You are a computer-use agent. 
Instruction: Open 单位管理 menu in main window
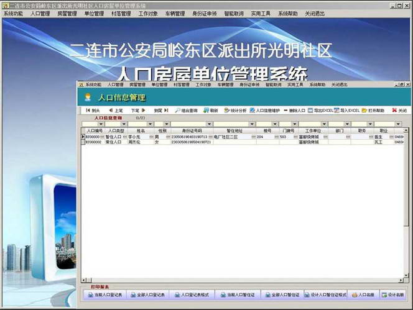tap(95, 14)
